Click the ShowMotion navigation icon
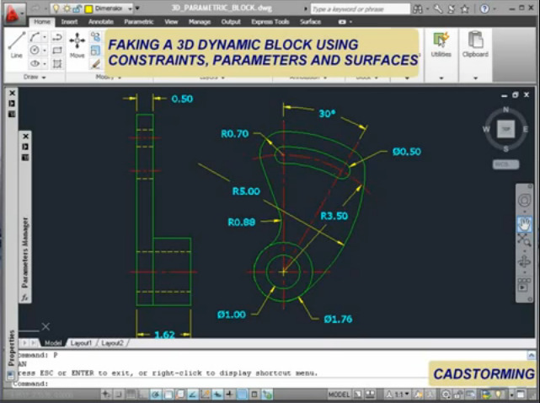This screenshot has width=540, height=403. click(524, 286)
